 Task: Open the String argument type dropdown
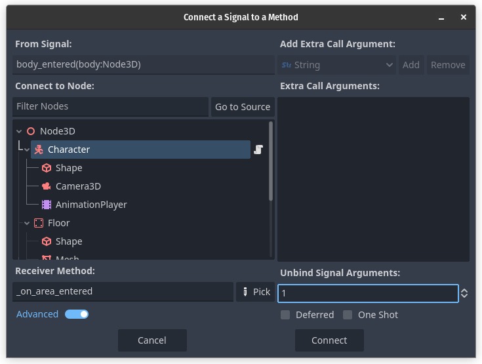point(336,65)
